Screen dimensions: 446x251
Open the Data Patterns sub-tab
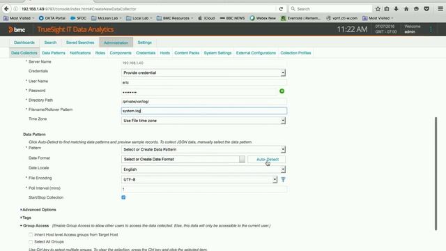54,53
